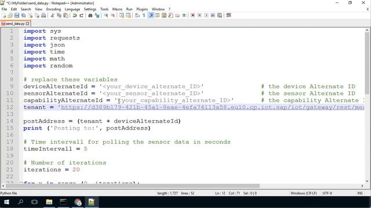
Task: Close the send_data.py tab with its X
Action: click(28, 24)
